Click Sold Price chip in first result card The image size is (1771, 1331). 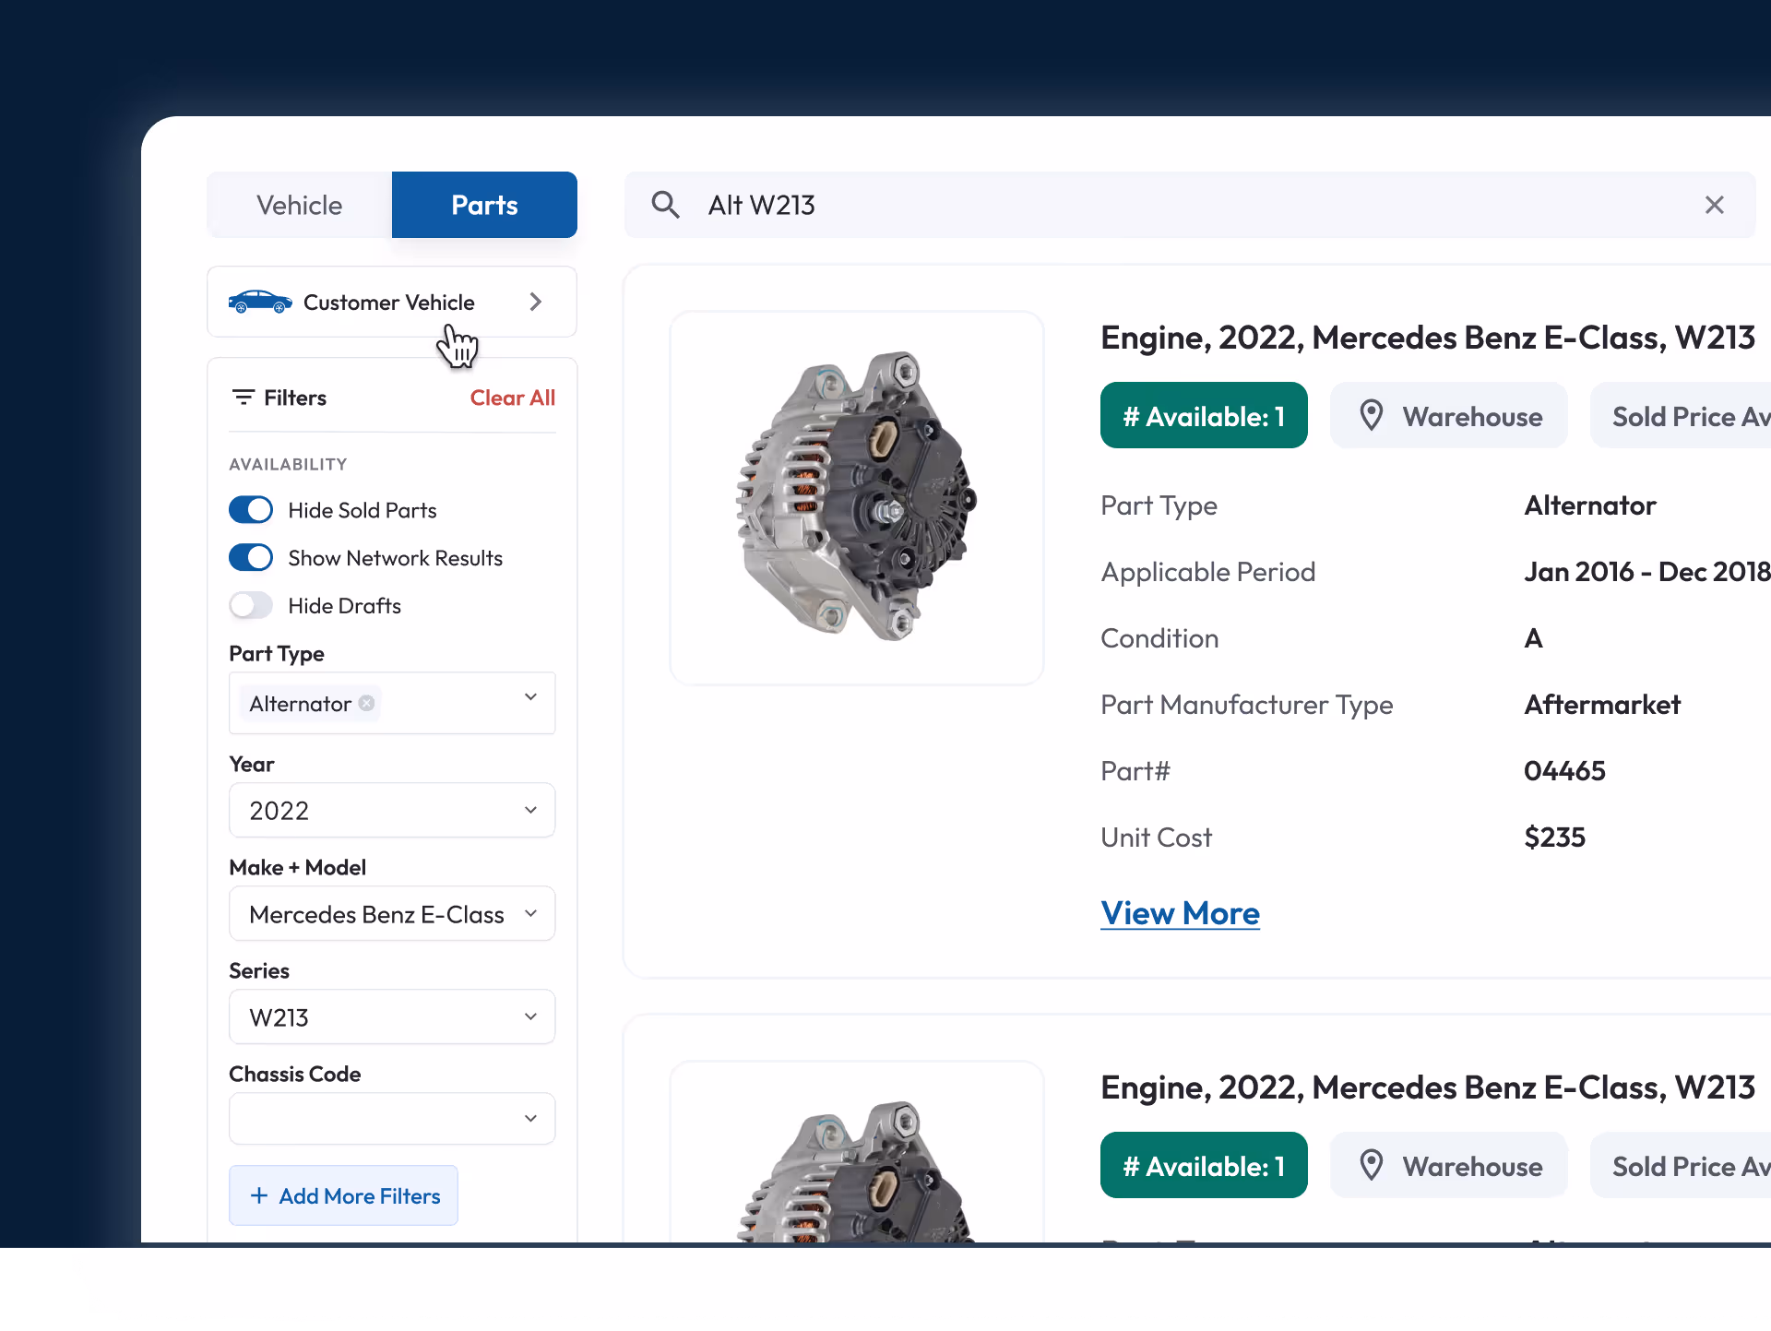tap(1681, 415)
